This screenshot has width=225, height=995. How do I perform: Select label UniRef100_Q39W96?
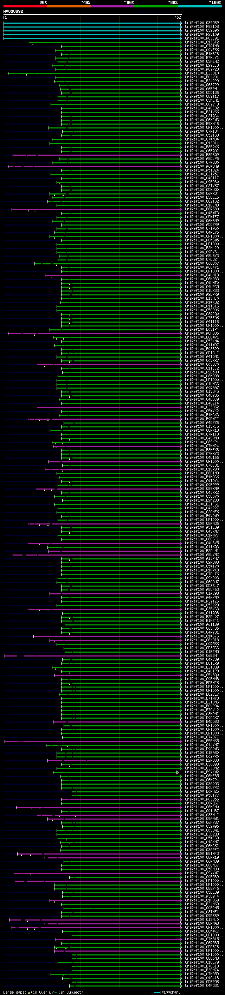(x=202, y=826)
